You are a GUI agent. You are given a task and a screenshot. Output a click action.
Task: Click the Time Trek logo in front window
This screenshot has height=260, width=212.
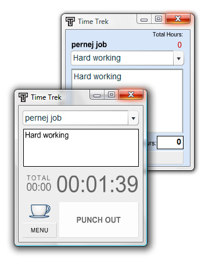[x=23, y=97]
